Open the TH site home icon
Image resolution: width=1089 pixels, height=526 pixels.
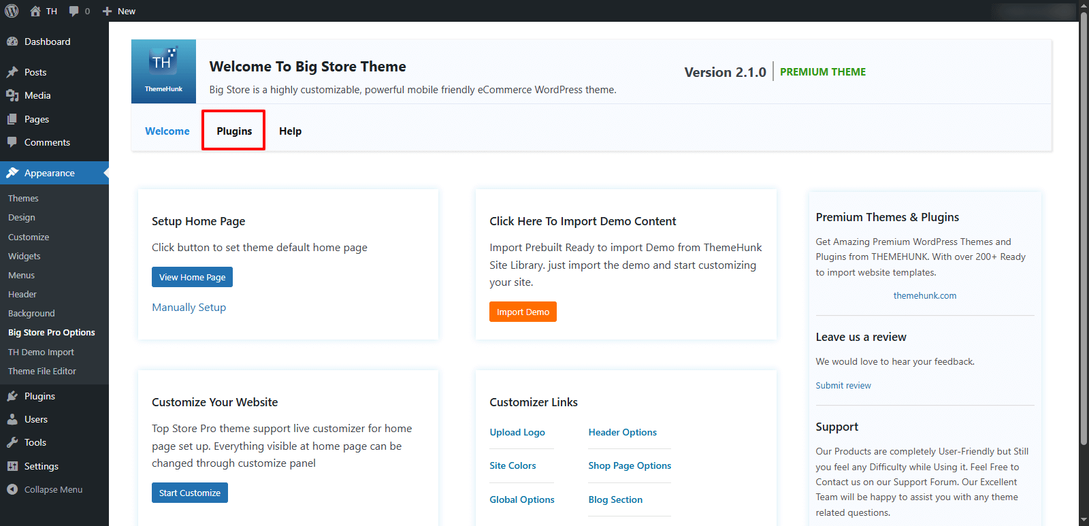coord(35,11)
